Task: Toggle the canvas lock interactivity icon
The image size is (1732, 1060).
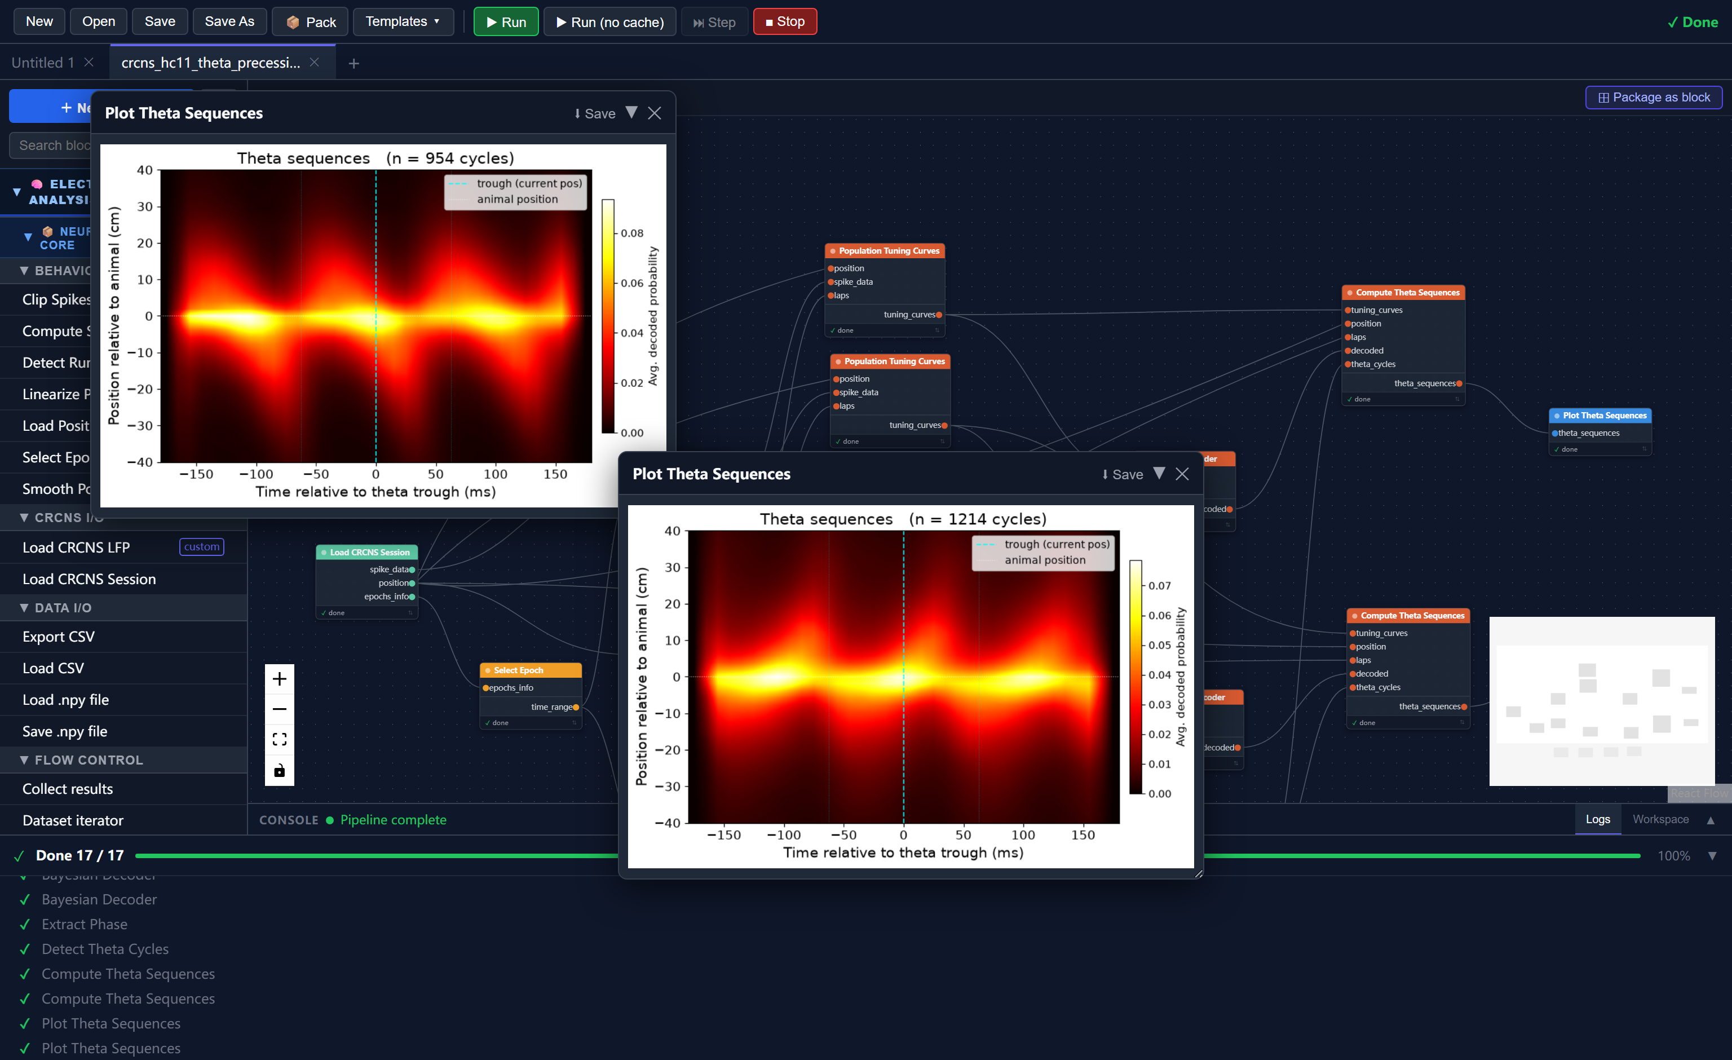Action: point(279,770)
